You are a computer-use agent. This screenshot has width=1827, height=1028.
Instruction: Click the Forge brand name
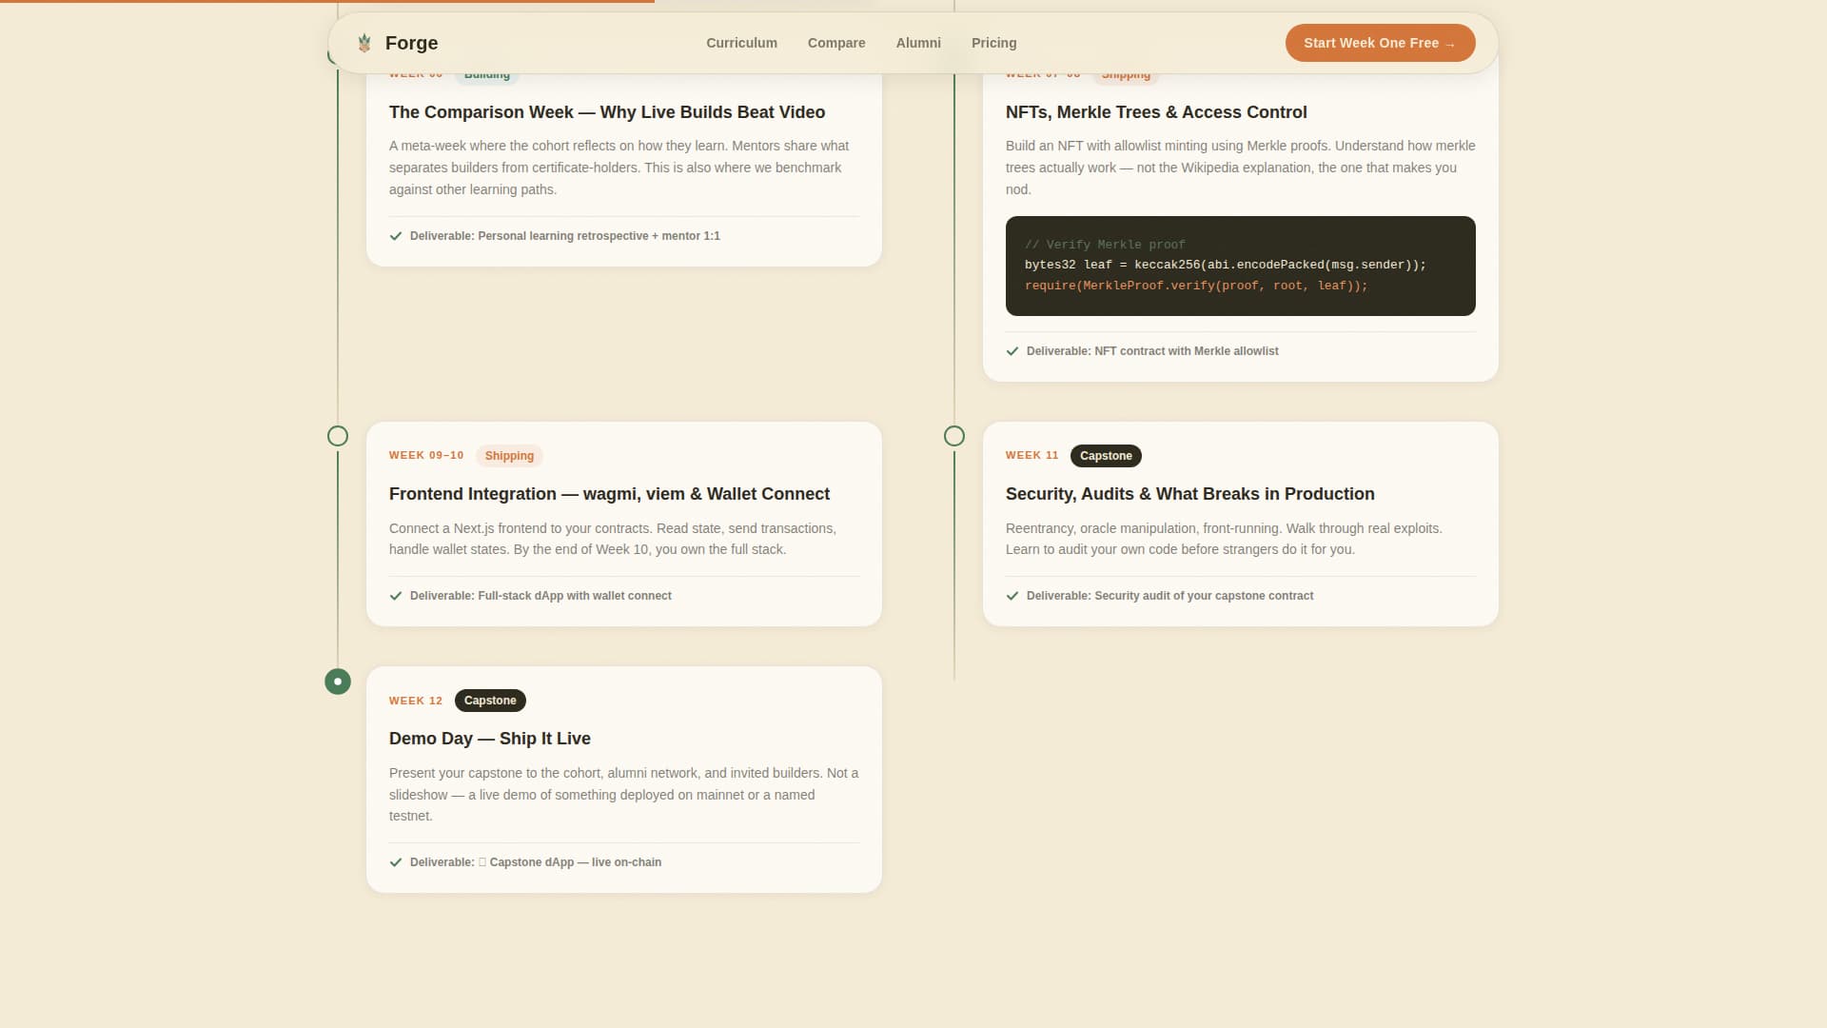(411, 43)
